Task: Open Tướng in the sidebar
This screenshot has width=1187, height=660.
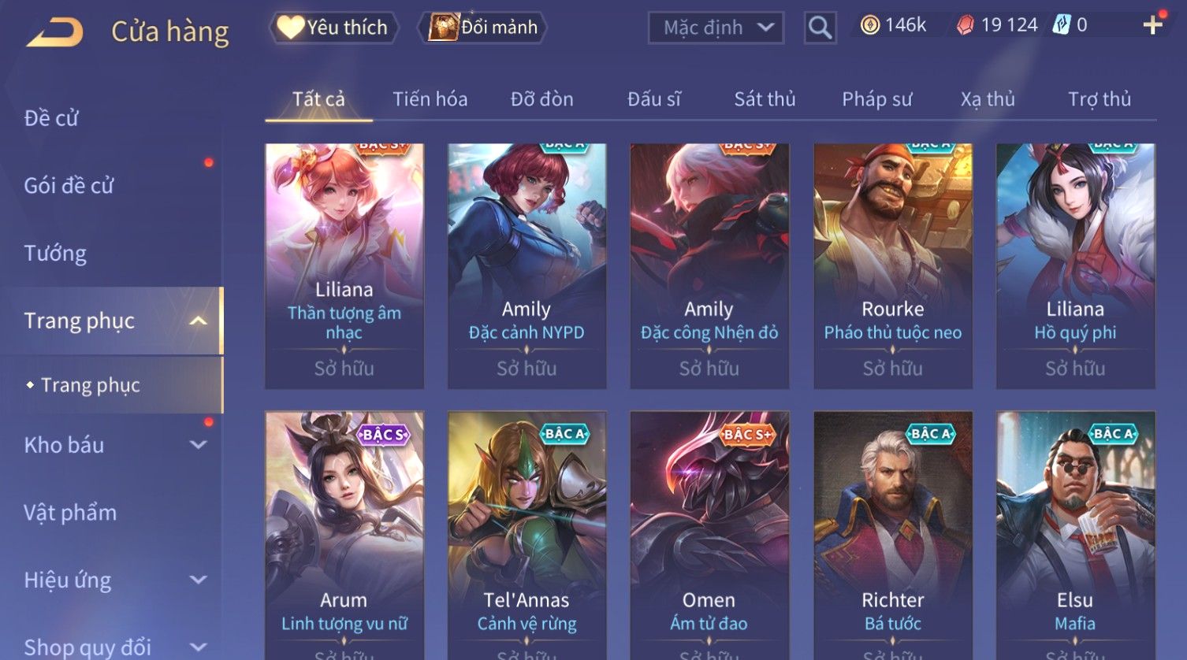Action: tap(55, 254)
